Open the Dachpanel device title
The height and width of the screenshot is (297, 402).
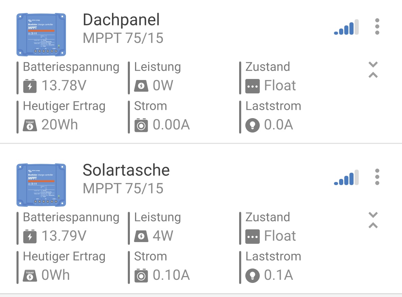121,20
